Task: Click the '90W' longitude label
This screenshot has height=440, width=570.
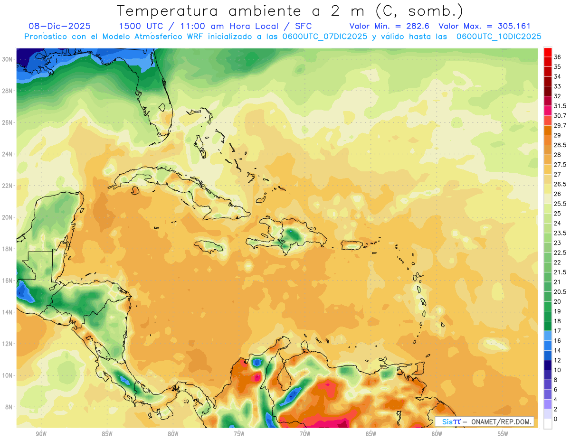Action: 41,434
